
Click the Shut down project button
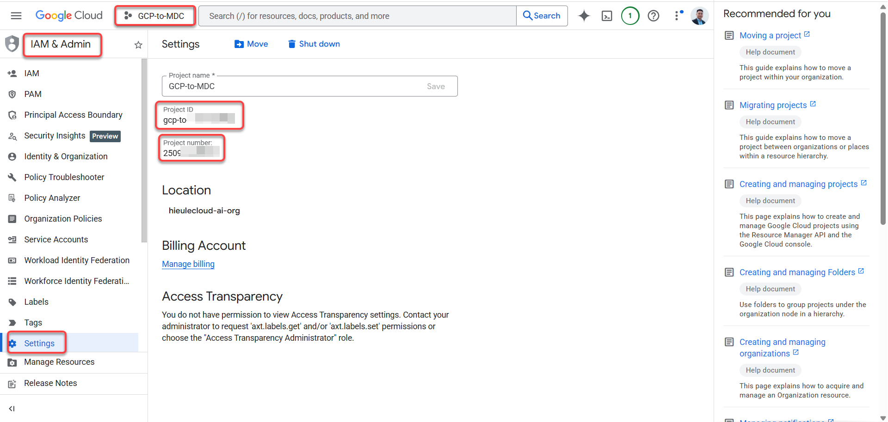coord(314,44)
